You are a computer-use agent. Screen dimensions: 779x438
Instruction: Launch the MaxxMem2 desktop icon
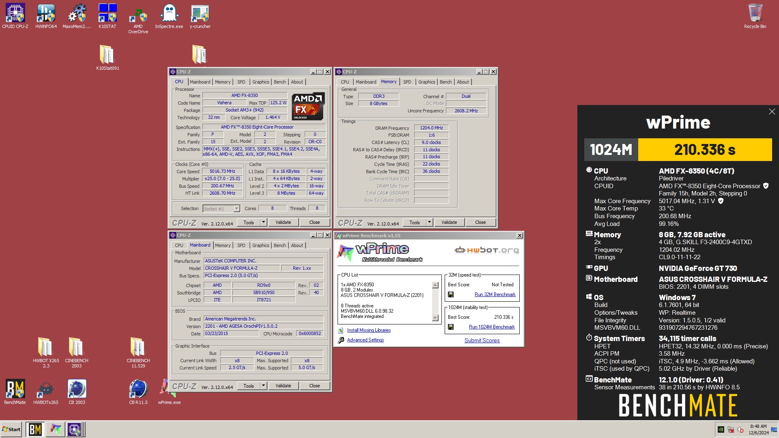[77, 16]
